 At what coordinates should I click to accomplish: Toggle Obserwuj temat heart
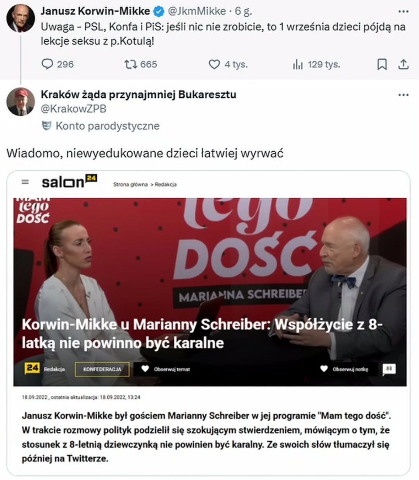pyautogui.click(x=145, y=369)
